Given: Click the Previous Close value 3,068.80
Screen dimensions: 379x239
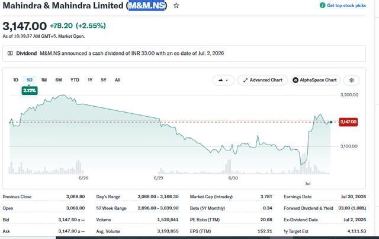Looking at the screenshot, I should (x=75, y=197).
